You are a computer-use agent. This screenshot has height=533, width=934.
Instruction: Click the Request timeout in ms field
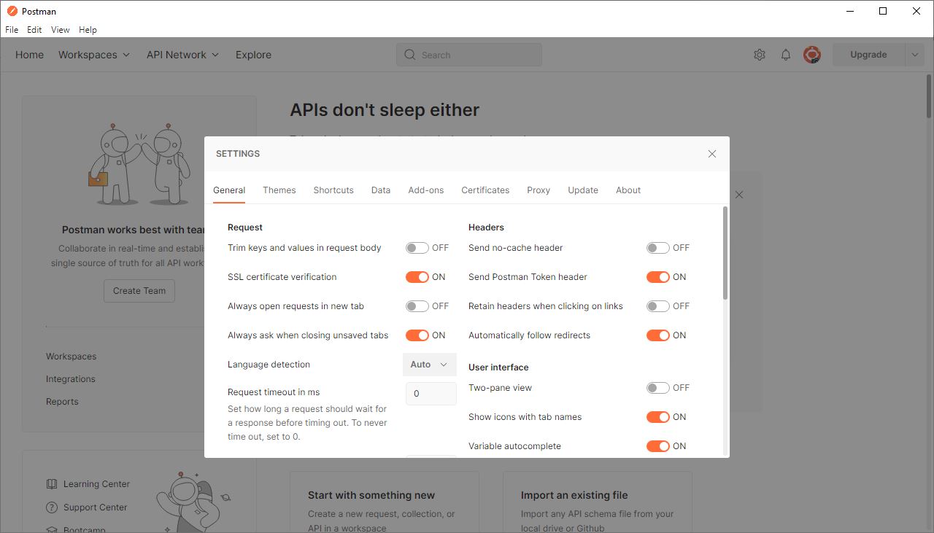coord(431,394)
